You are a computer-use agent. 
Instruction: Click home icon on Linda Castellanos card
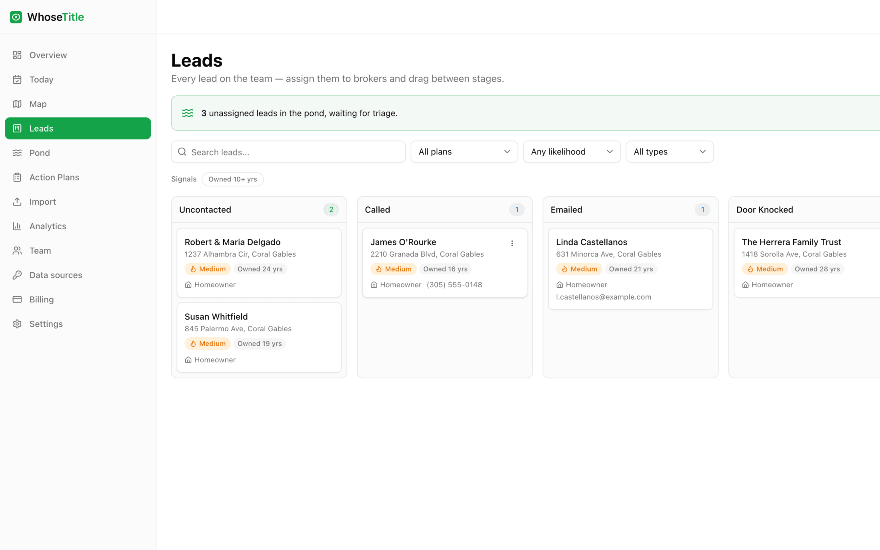(560, 285)
